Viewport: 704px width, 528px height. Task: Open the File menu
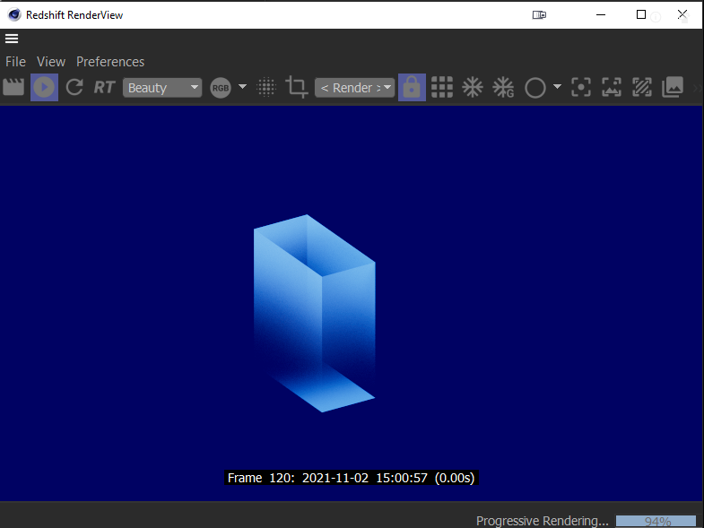click(15, 62)
